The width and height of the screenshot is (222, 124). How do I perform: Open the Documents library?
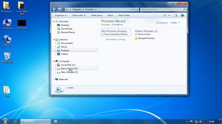pos(67,43)
